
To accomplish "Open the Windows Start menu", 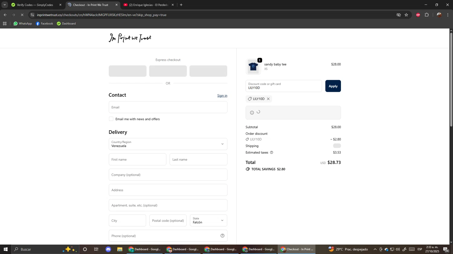I will (5, 249).
